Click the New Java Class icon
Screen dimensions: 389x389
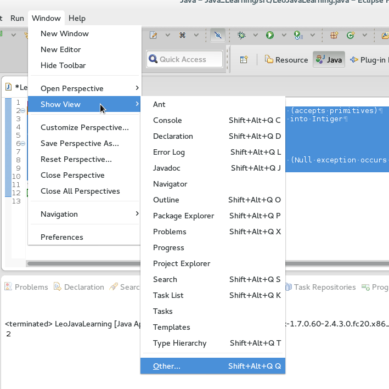click(x=349, y=35)
